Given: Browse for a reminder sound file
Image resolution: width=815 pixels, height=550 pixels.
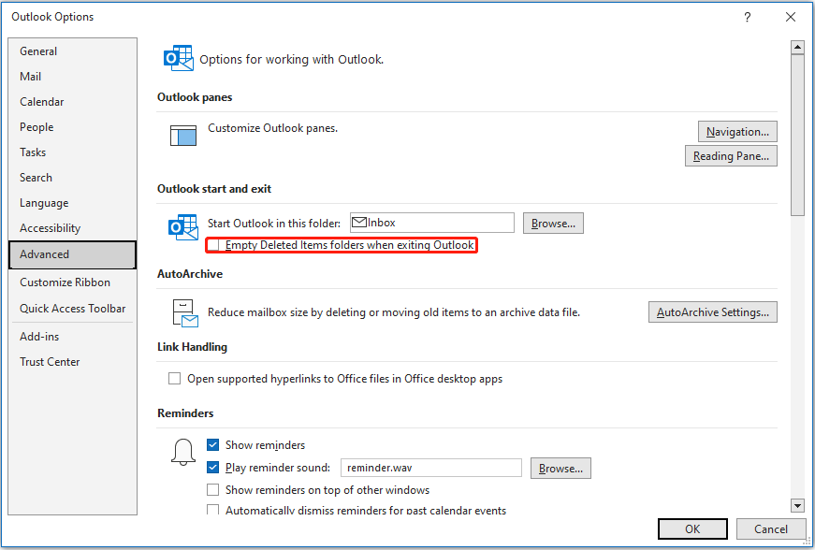Looking at the screenshot, I should (560, 469).
